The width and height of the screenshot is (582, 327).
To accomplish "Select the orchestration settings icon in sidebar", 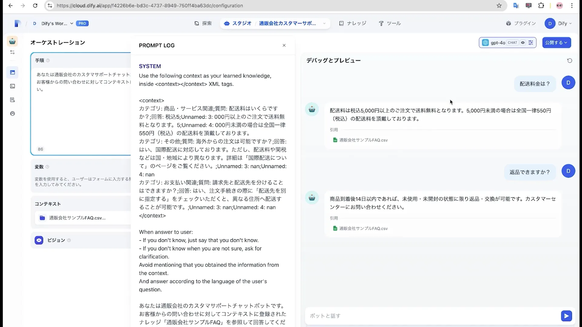I will [x=12, y=52].
